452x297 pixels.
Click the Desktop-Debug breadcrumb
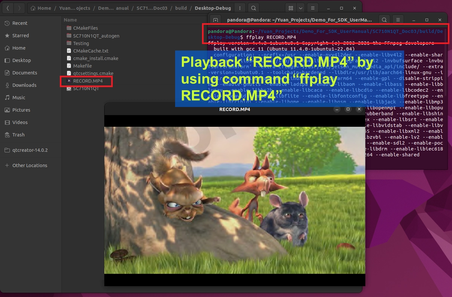click(x=213, y=8)
